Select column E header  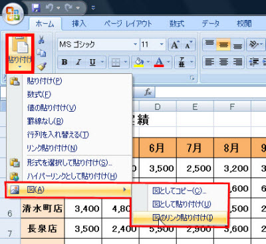[195, 107]
